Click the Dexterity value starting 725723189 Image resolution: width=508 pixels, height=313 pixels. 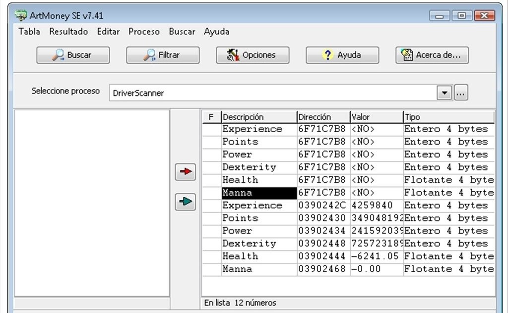click(378, 243)
